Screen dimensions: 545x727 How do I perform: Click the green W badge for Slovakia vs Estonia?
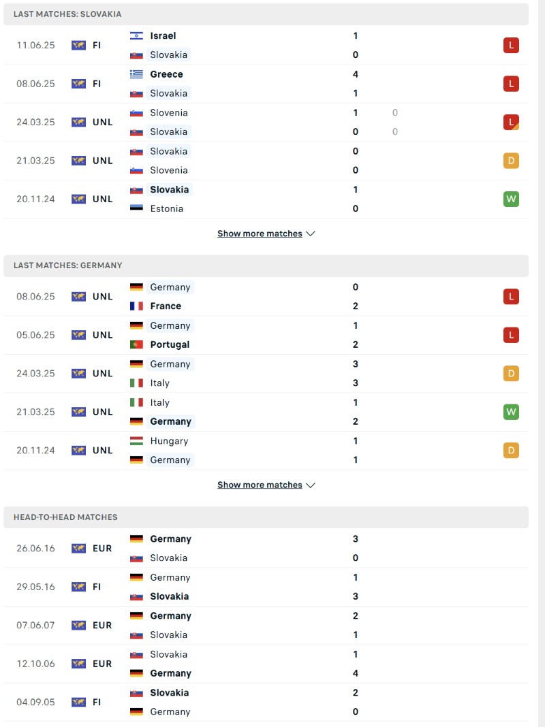click(511, 199)
